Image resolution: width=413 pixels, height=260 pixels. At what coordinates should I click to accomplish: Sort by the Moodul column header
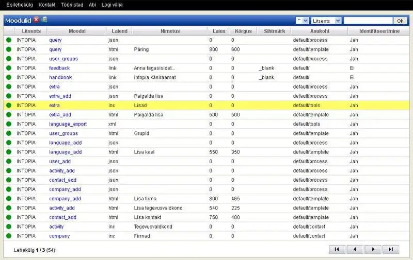(77, 31)
